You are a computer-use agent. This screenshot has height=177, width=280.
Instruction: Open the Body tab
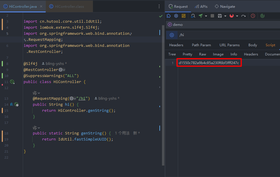tap(253, 45)
